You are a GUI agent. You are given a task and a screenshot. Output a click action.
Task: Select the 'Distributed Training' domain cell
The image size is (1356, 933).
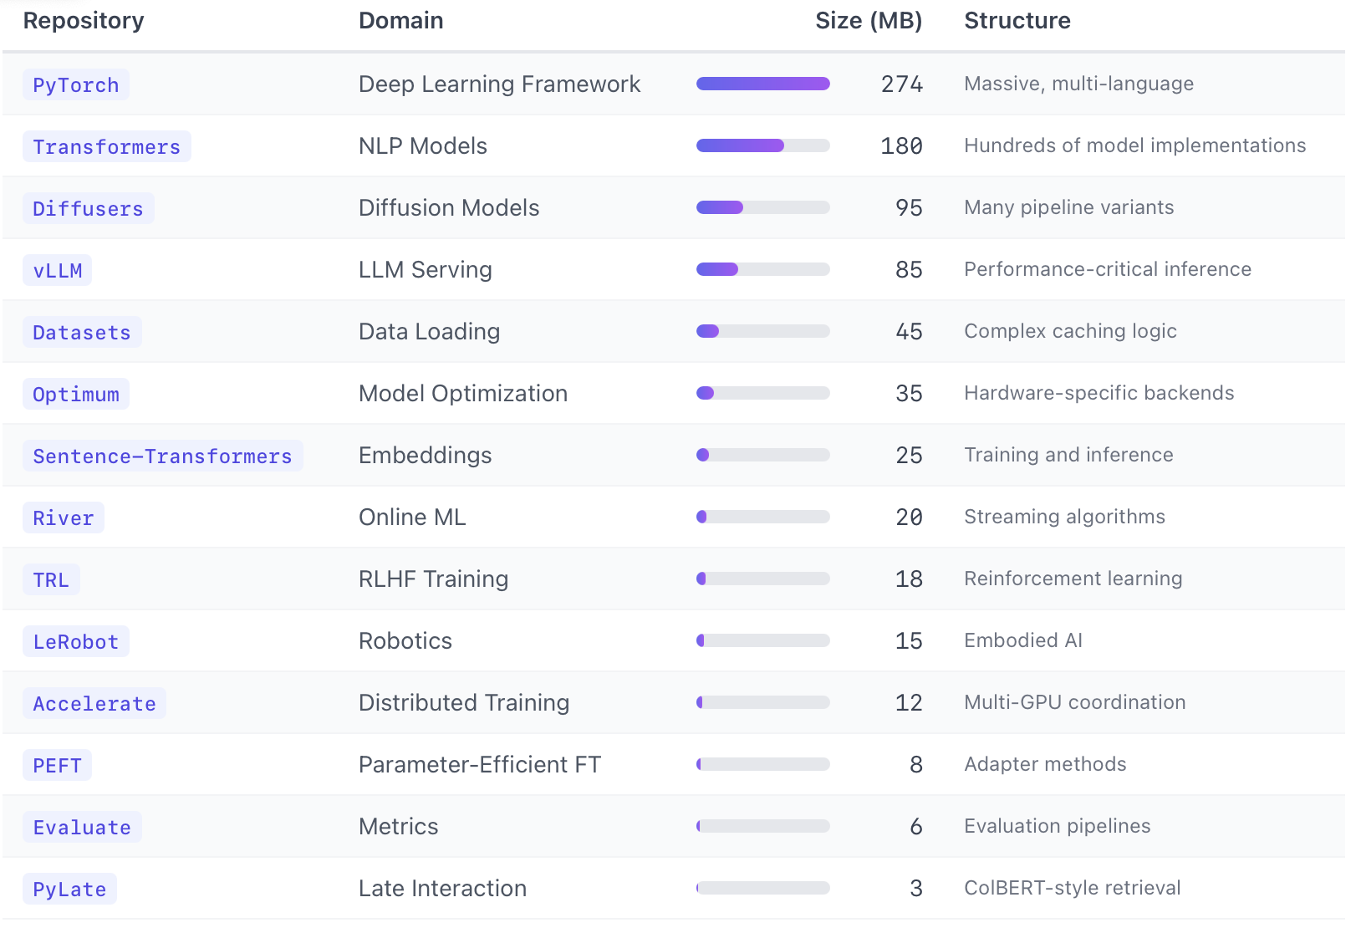point(464,703)
